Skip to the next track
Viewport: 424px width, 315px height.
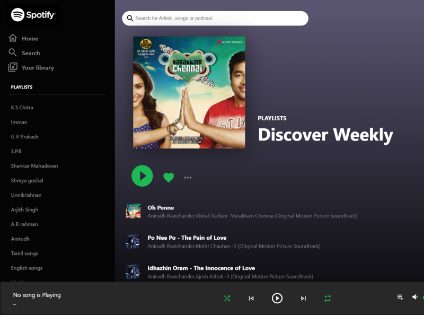303,298
